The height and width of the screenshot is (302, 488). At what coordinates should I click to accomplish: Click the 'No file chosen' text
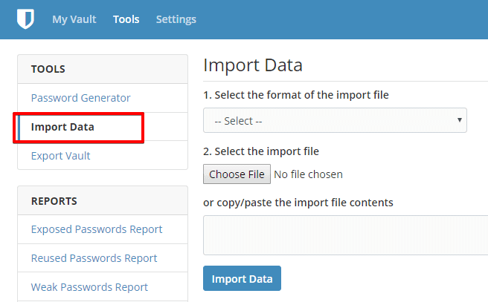(308, 174)
